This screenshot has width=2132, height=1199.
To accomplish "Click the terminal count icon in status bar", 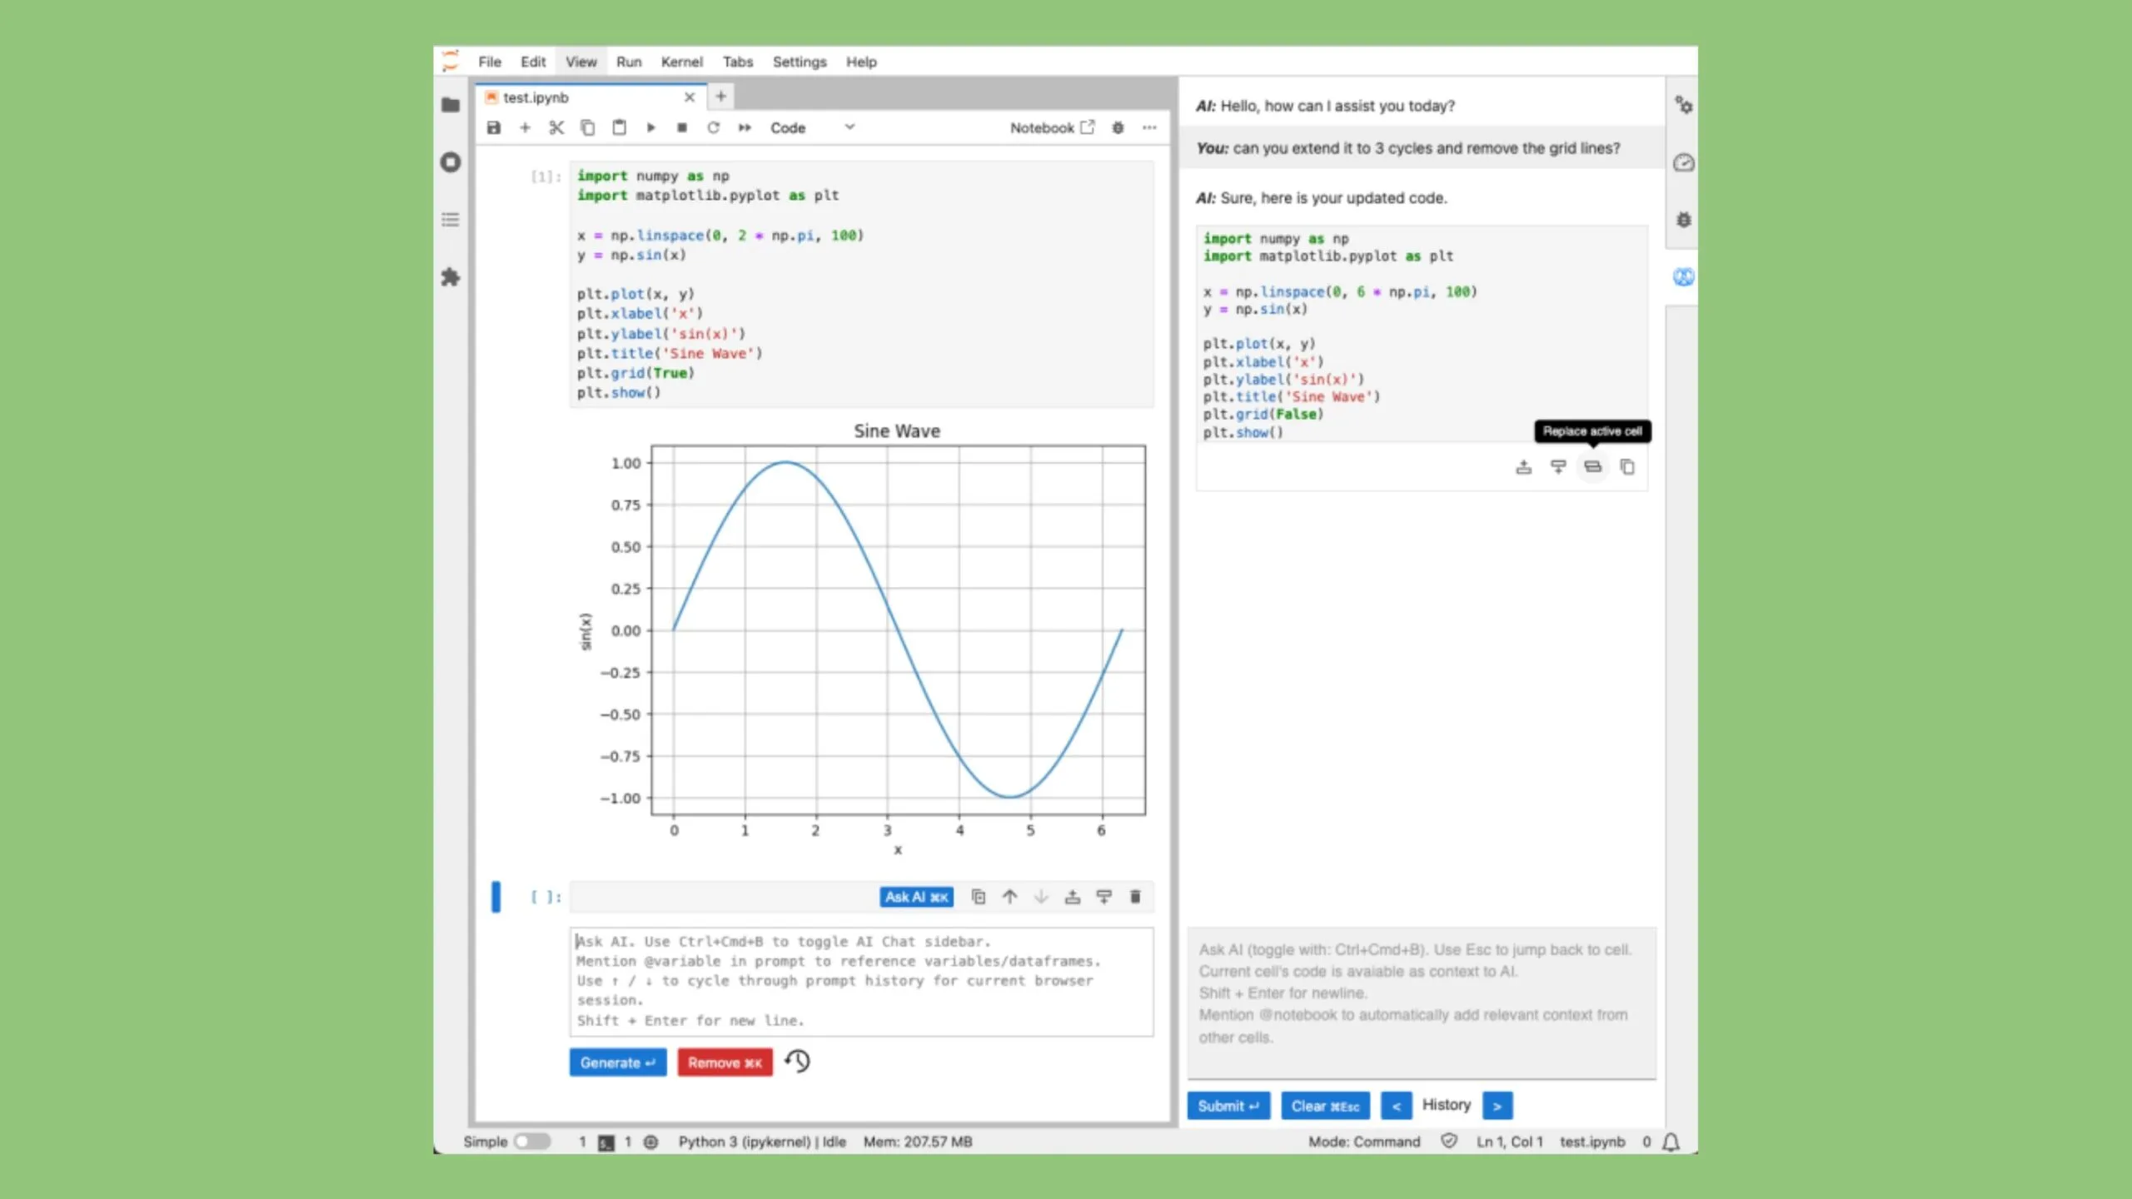I will click(606, 1142).
